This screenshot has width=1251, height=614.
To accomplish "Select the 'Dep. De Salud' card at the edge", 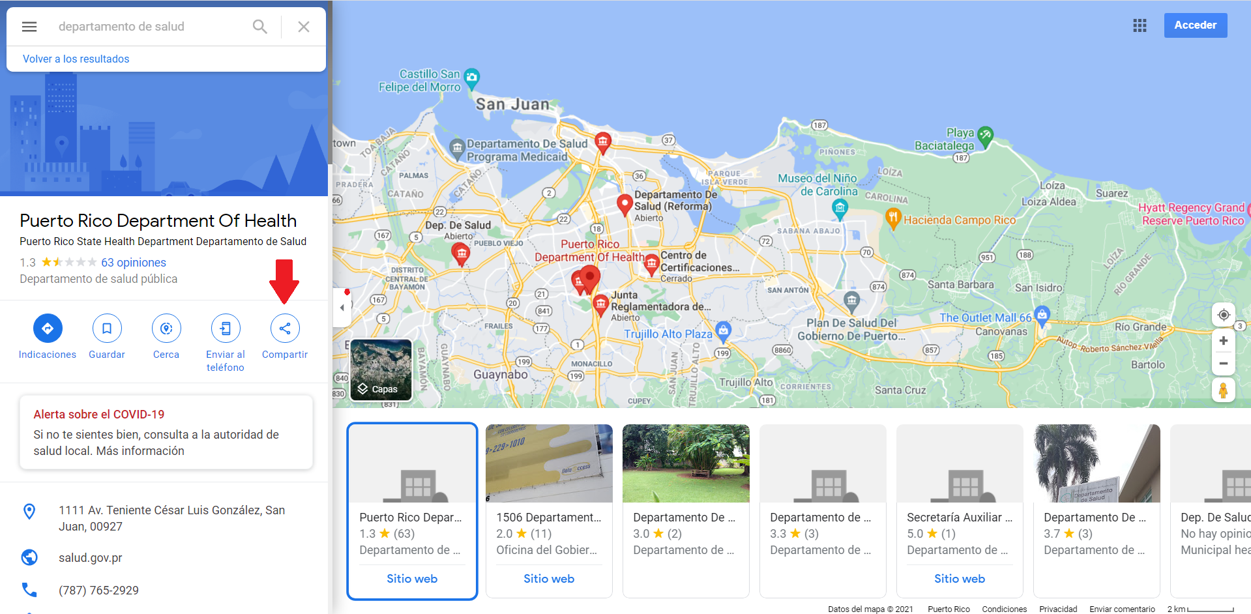I will pos(1211,511).
